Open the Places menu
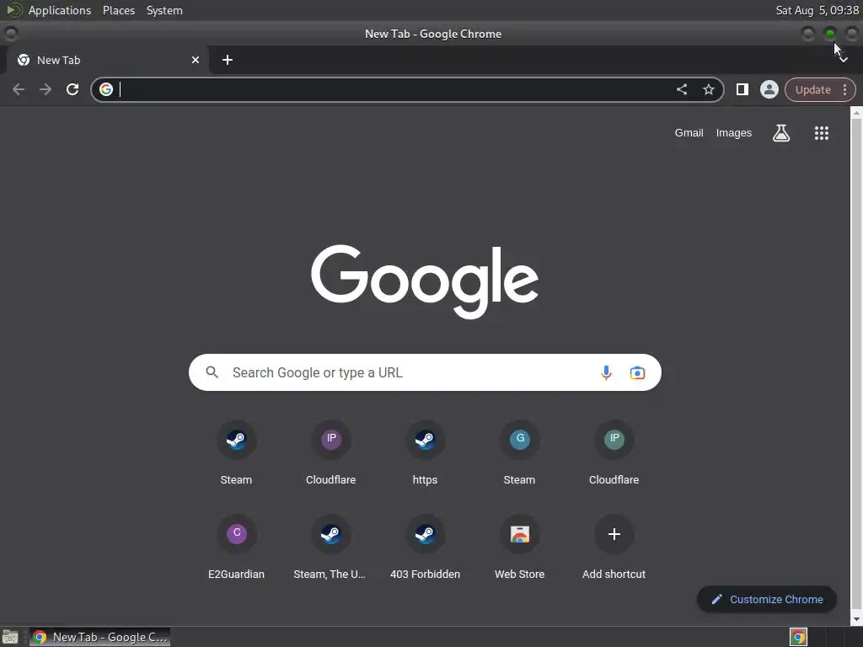 pos(119,10)
